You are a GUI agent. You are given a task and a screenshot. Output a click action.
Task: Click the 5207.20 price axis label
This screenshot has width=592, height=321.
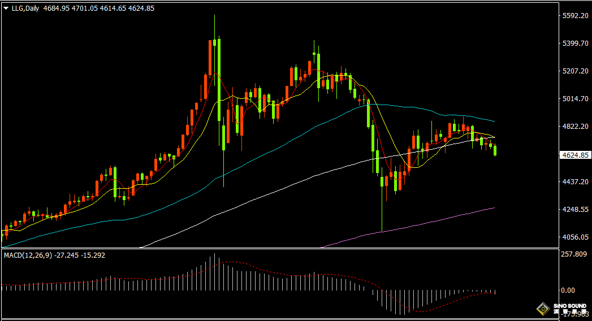(x=574, y=71)
